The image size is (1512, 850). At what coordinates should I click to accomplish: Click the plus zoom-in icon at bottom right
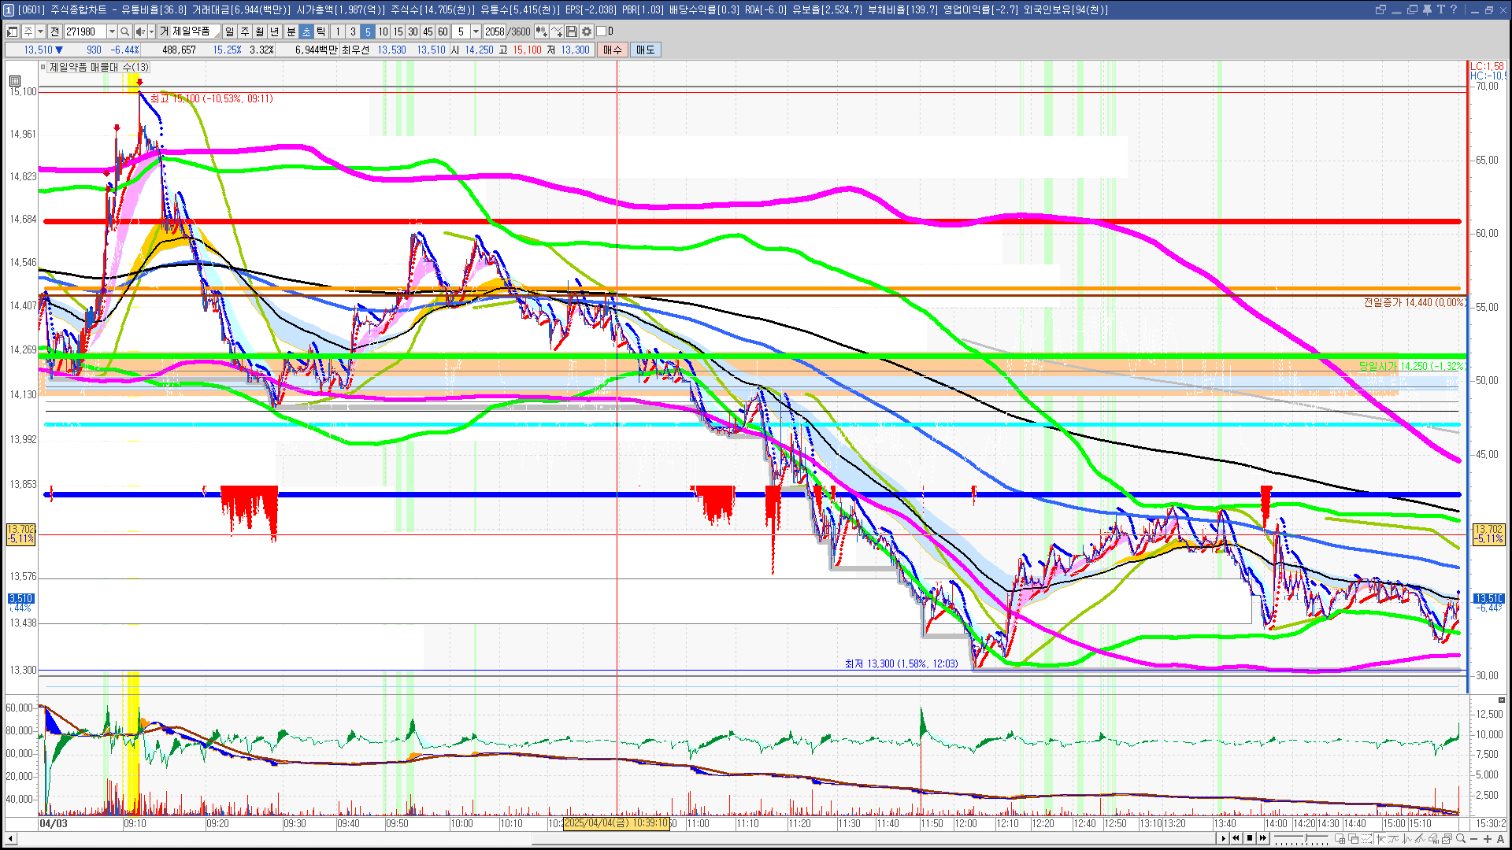pos(1487,838)
